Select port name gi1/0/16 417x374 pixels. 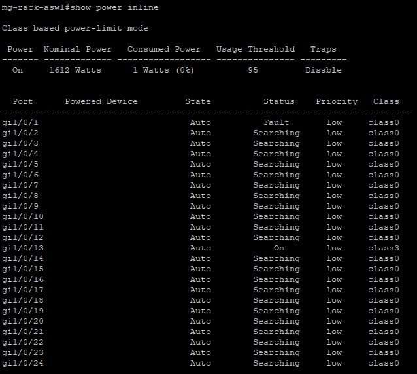point(23,280)
